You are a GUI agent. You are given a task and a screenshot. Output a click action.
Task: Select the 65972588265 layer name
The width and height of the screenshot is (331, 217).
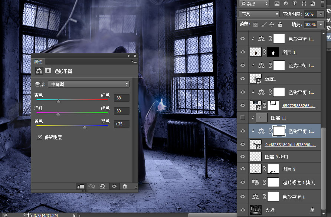pyautogui.click(x=299, y=106)
